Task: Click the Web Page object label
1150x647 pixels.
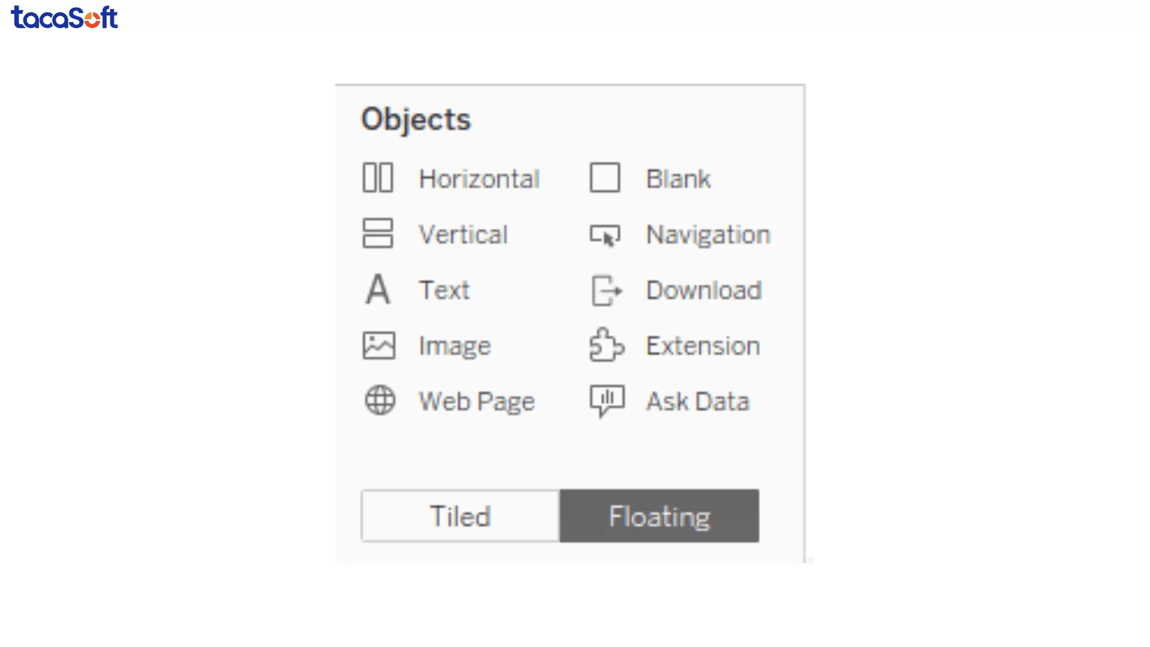Action: (477, 401)
